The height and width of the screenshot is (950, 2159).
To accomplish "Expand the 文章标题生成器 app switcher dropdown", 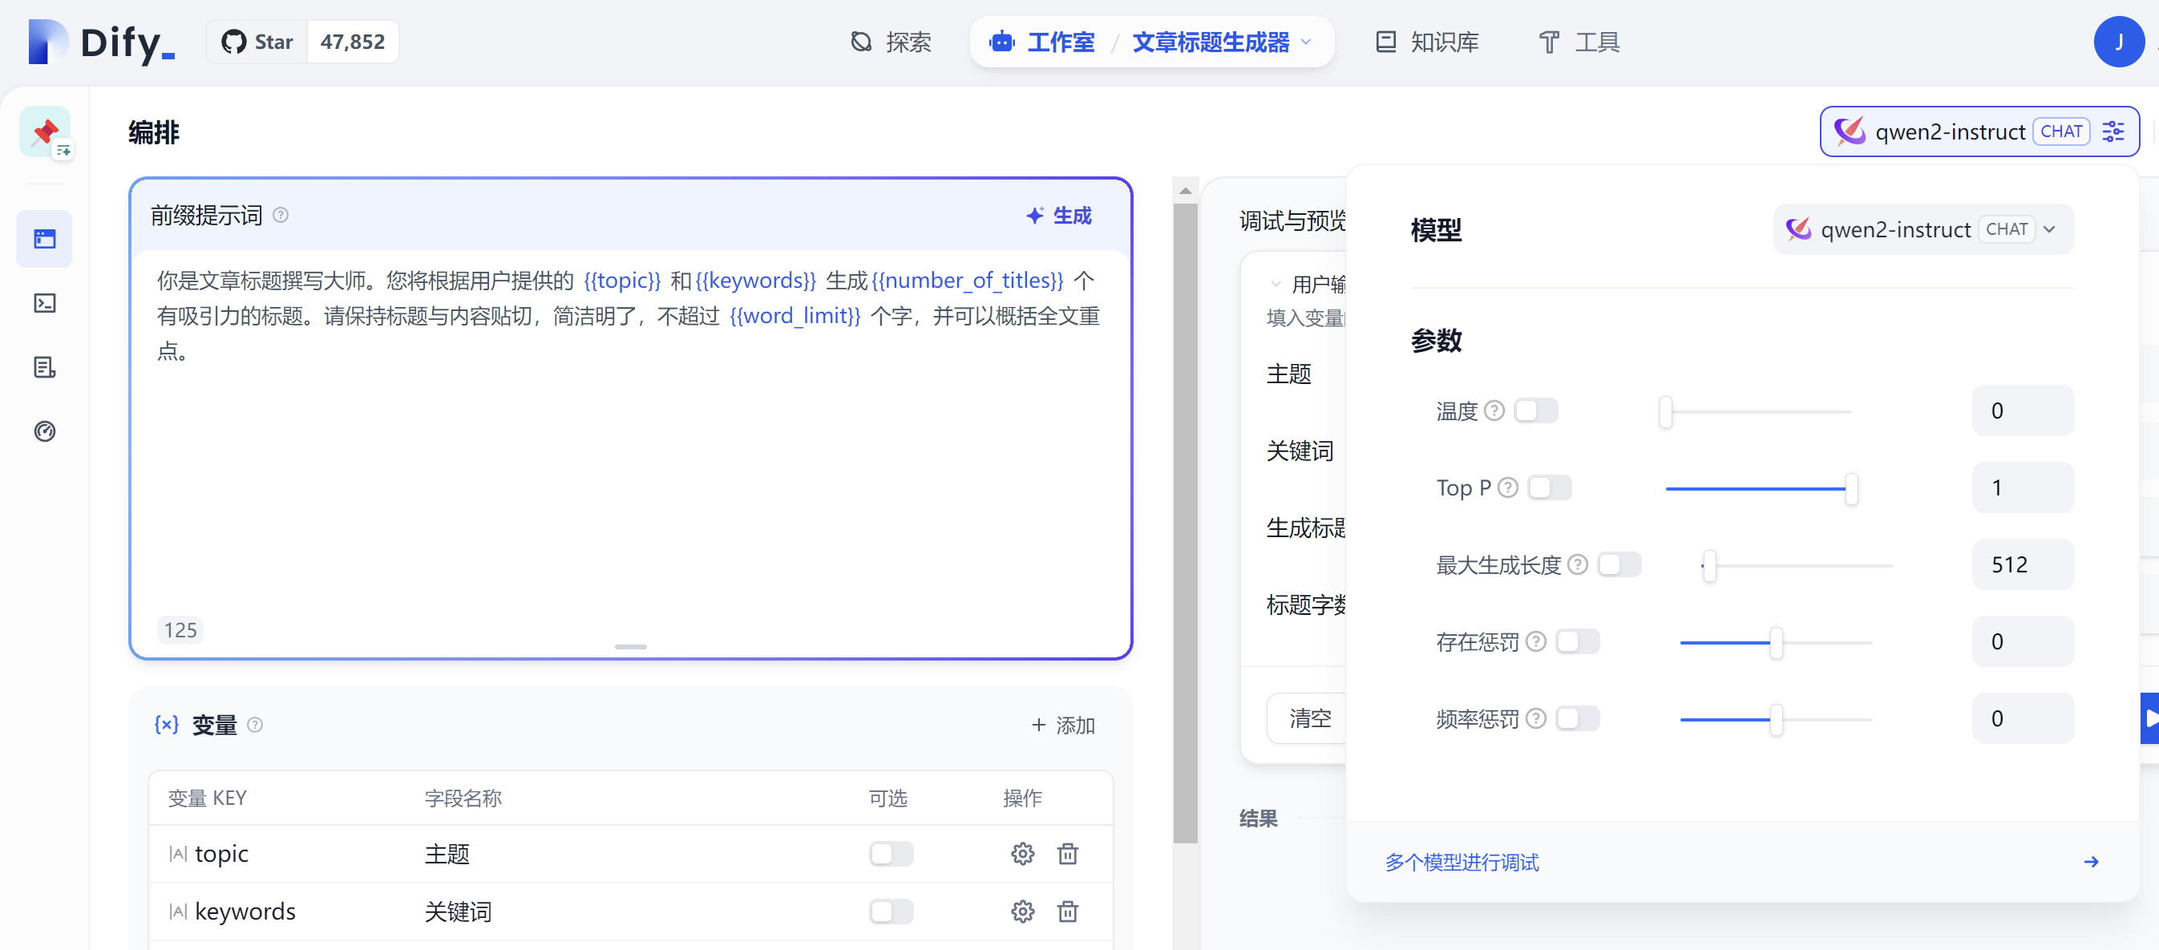I will pyautogui.click(x=1305, y=42).
